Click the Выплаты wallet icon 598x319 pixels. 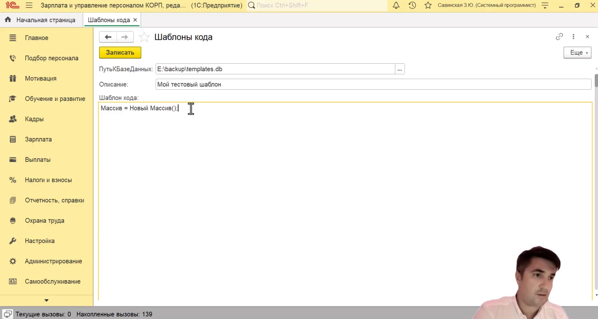pos(13,159)
